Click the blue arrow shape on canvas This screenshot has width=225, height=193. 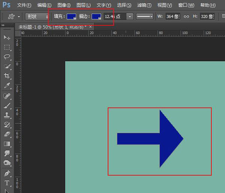[150, 139]
